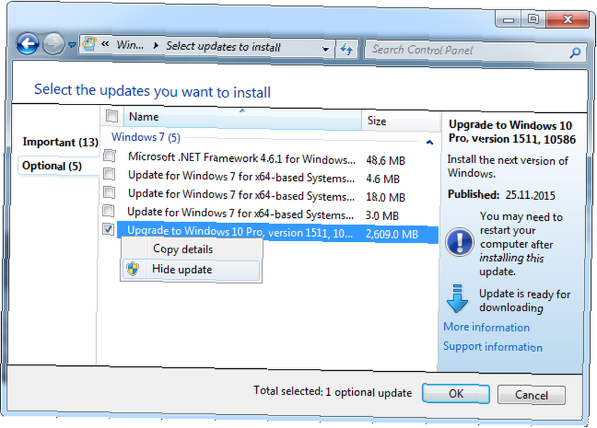The width and height of the screenshot is (597, 428).
Task: Click the blue exclamation restart notice icon
Action: [460, 242]
